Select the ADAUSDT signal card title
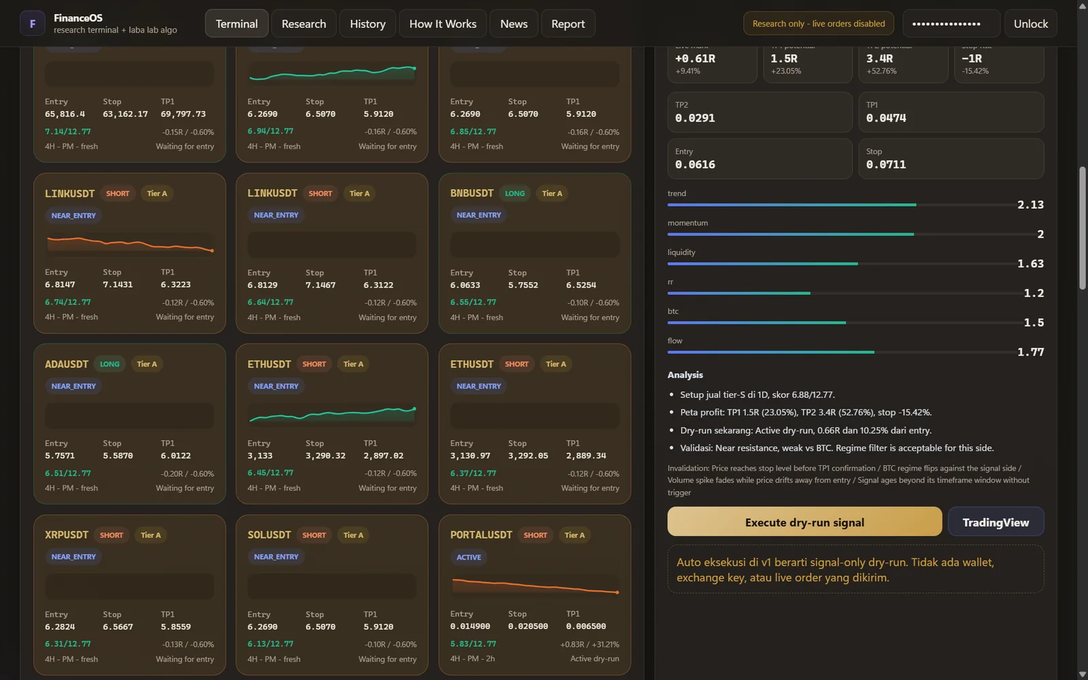This screenshot has width=1088, height=680. [x=67, y=364]
